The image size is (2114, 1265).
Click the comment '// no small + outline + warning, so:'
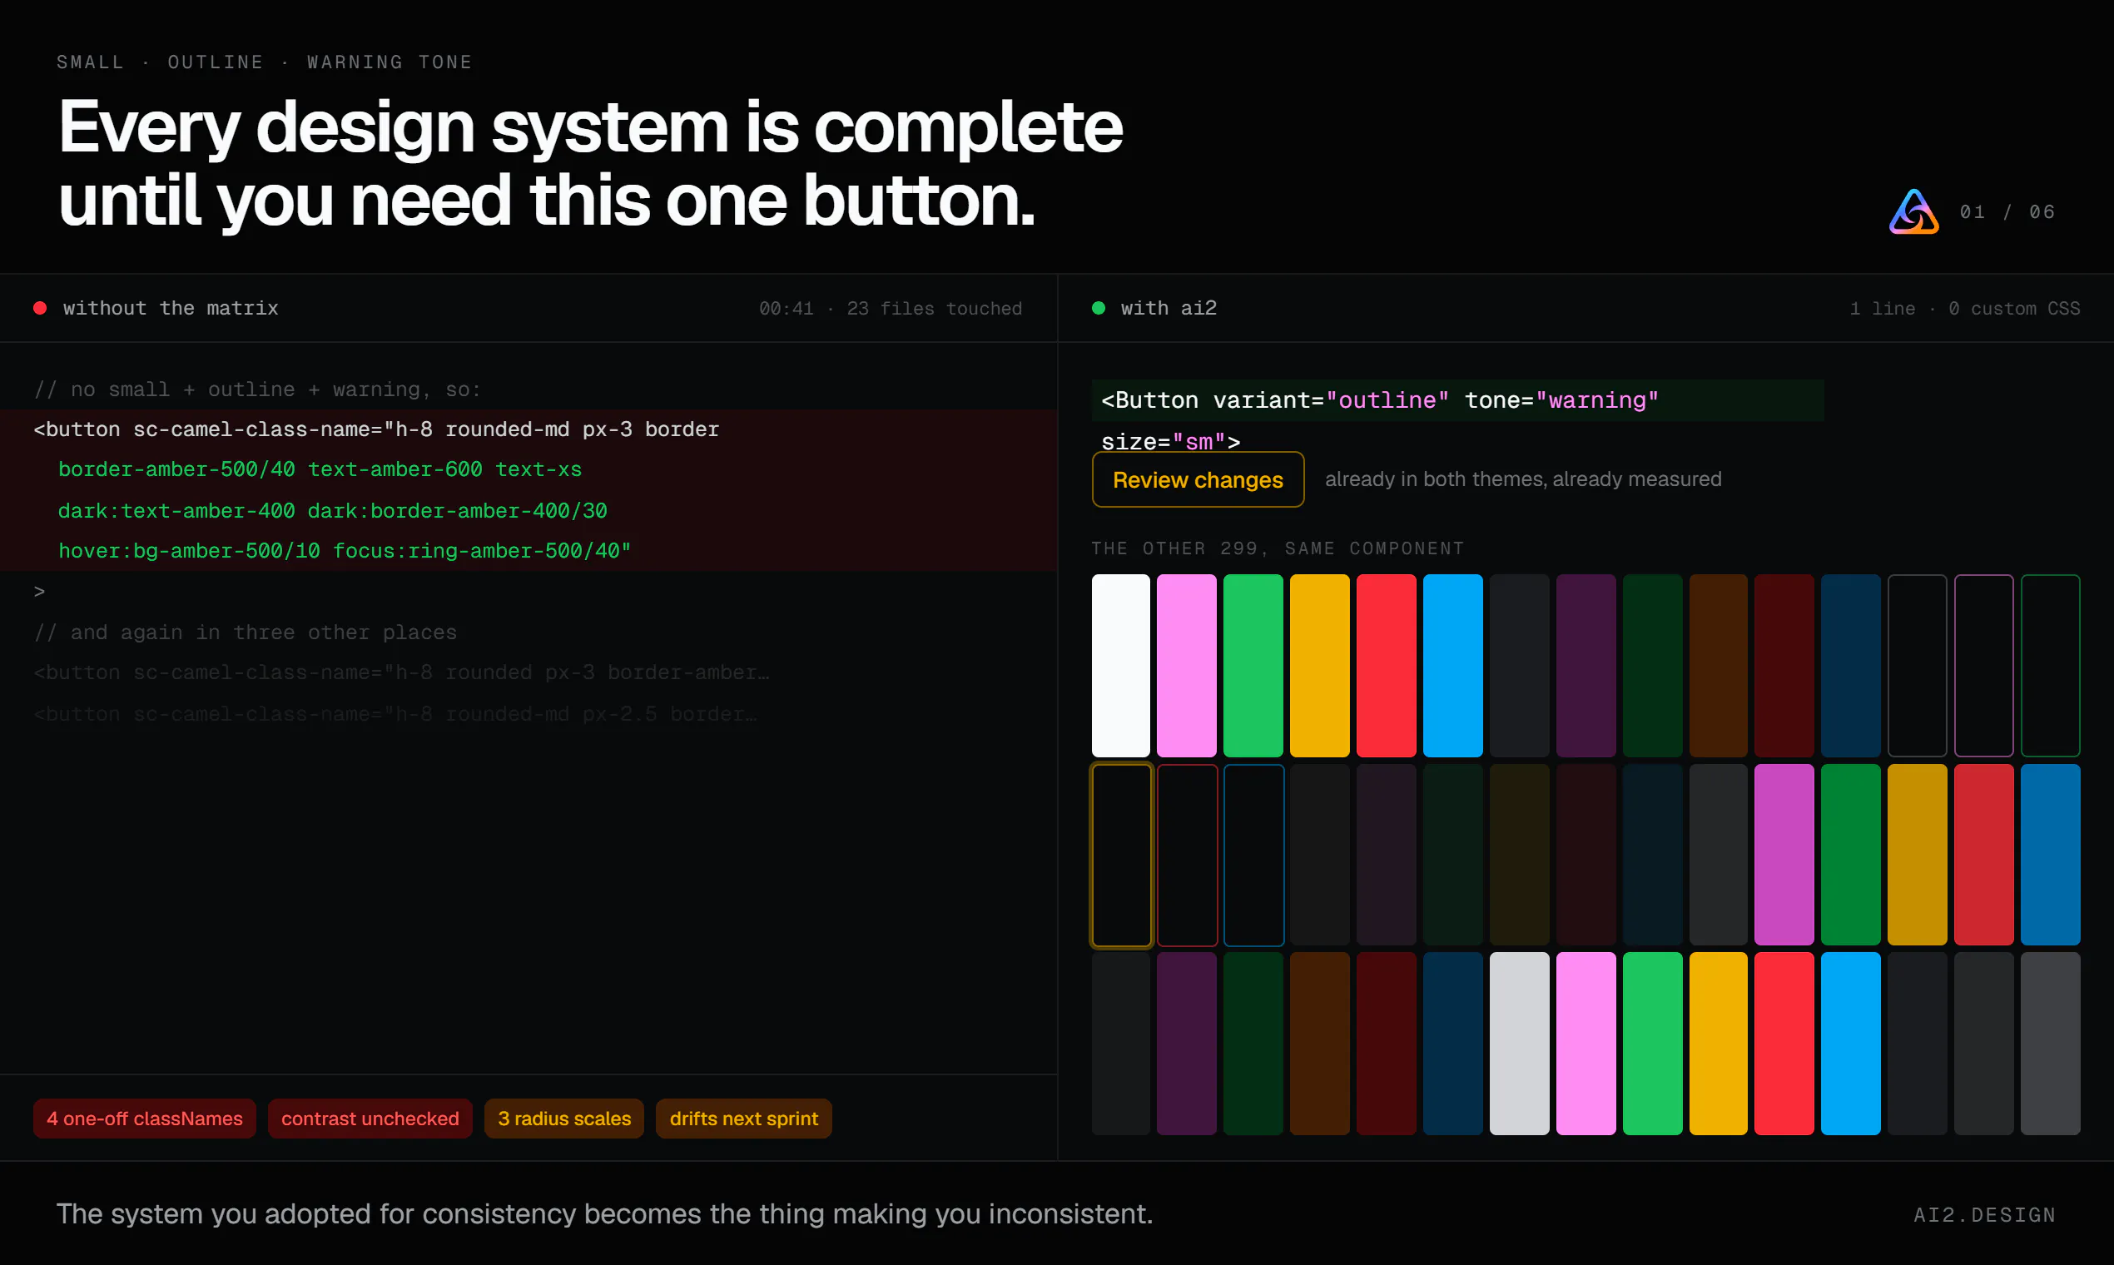[257, 389]
